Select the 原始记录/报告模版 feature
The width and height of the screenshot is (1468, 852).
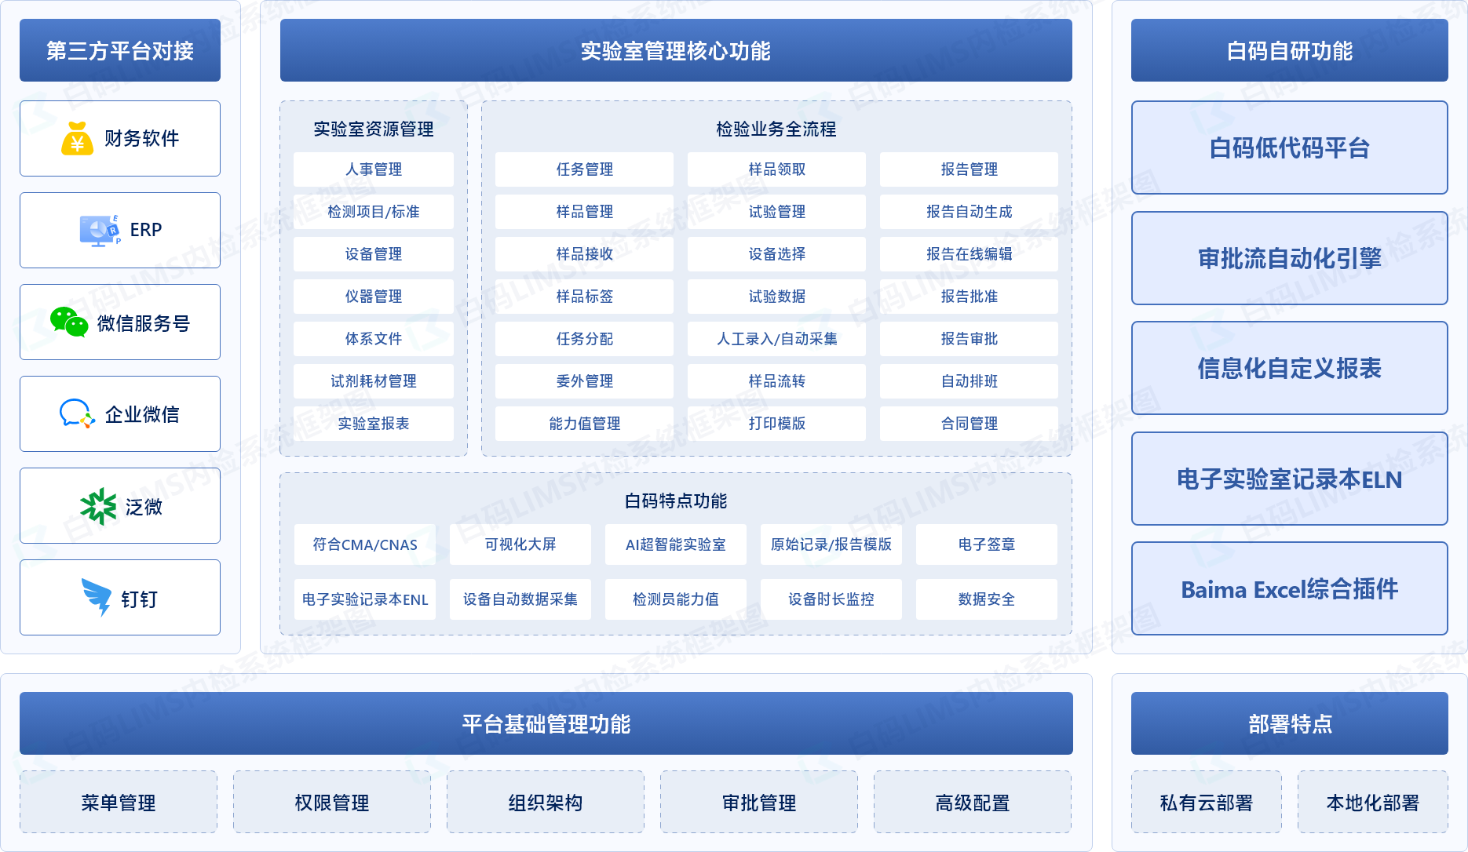tap(831, 544)
